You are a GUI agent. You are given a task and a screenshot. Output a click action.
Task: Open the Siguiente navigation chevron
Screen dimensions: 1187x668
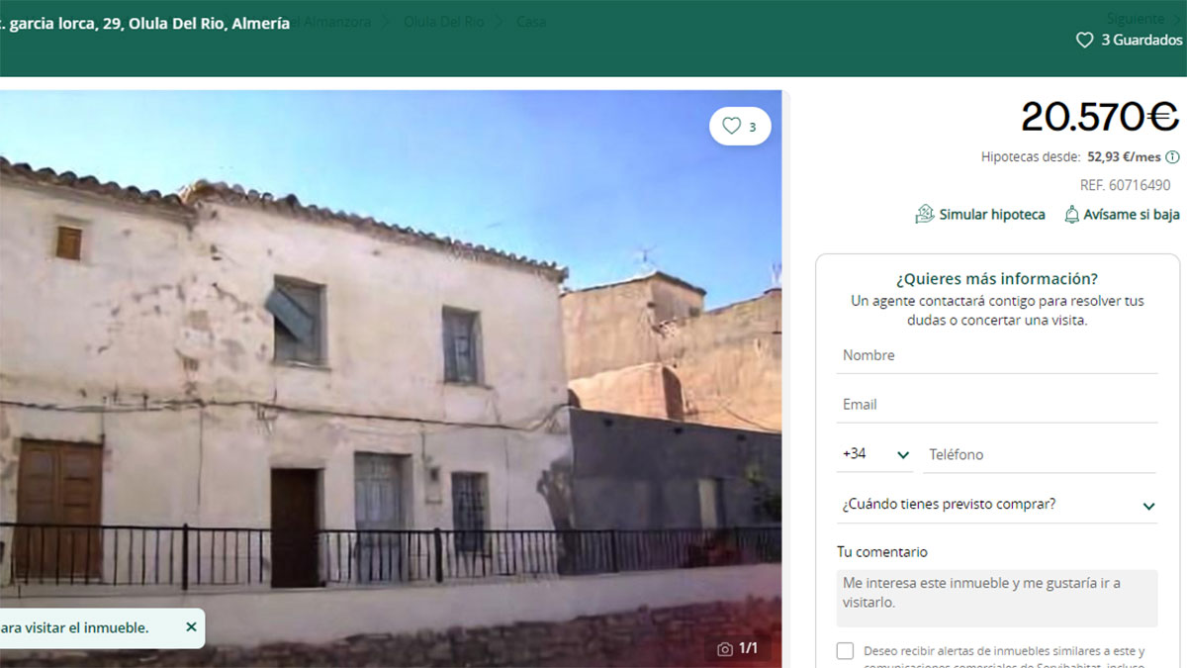[1177, 18]
